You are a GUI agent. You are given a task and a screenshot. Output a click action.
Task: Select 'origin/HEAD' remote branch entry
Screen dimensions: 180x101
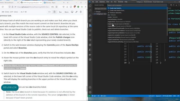point(137,22)
